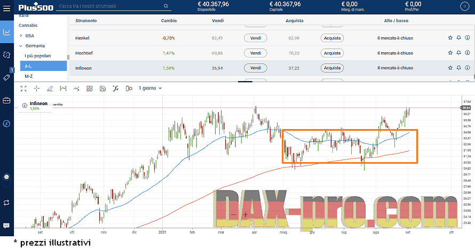Expand the USA category
Image resolution: width=475 pixels, height=248 pixels.
tap(21, 36)
